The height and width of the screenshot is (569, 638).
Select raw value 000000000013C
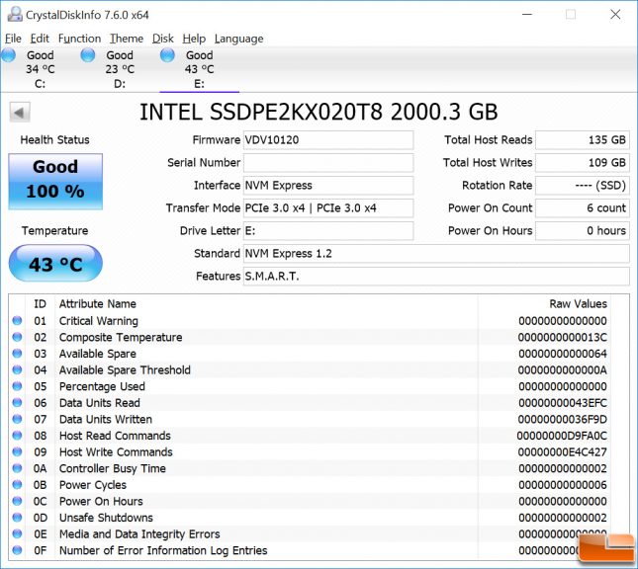click(562, 337)
